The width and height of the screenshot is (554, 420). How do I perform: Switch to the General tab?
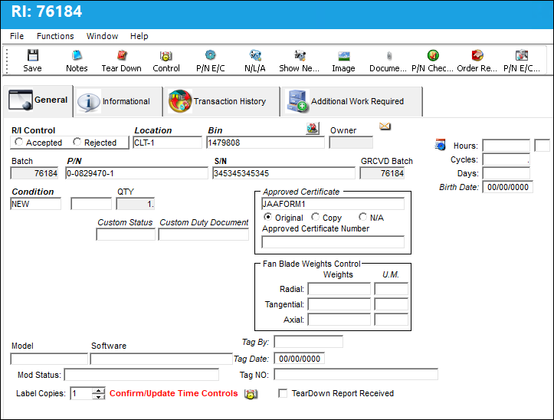[x=38, y=100]
